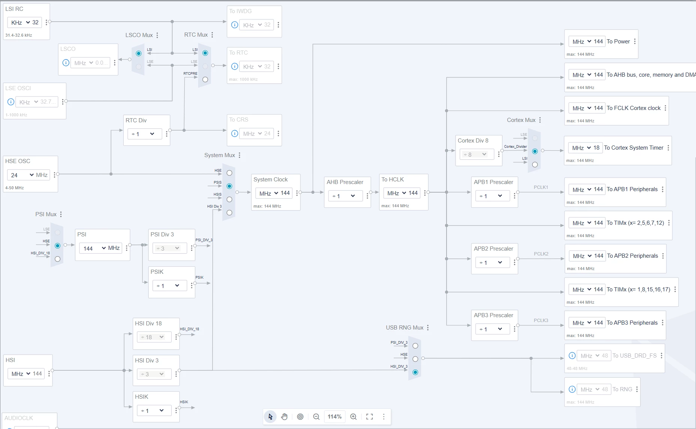Open USB RNG Mux three-dot options

pos(428,328)
